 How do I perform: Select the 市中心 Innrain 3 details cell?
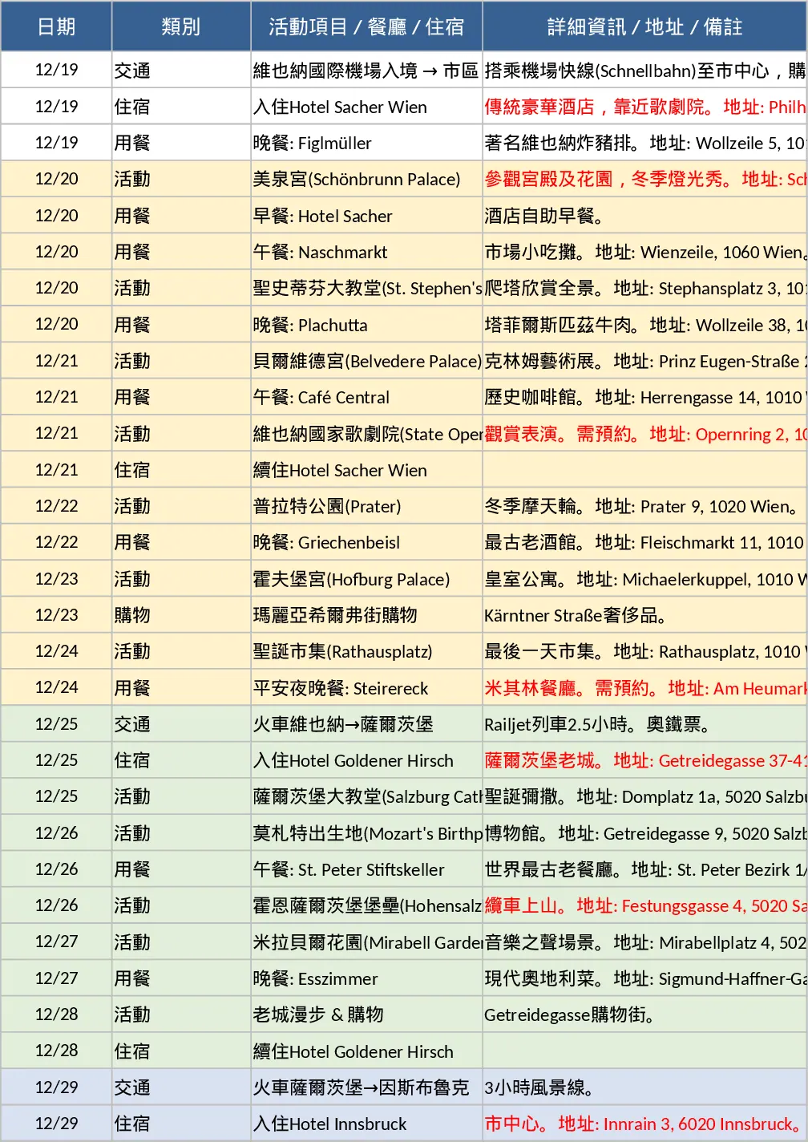[x=645, y=1124]
